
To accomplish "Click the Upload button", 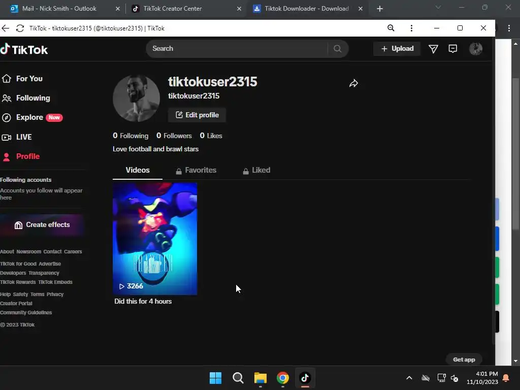I will point(397,49).
